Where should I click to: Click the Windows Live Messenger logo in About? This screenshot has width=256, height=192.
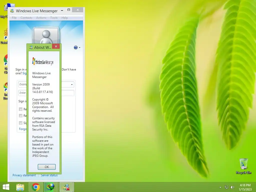(x=43, y=61)
